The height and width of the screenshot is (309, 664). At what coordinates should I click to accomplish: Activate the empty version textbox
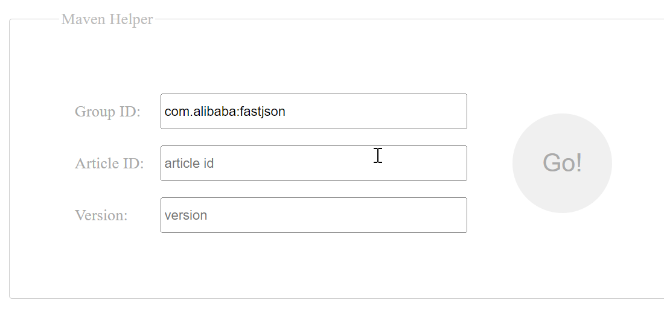pyautogui.click(x=314, y=215)
